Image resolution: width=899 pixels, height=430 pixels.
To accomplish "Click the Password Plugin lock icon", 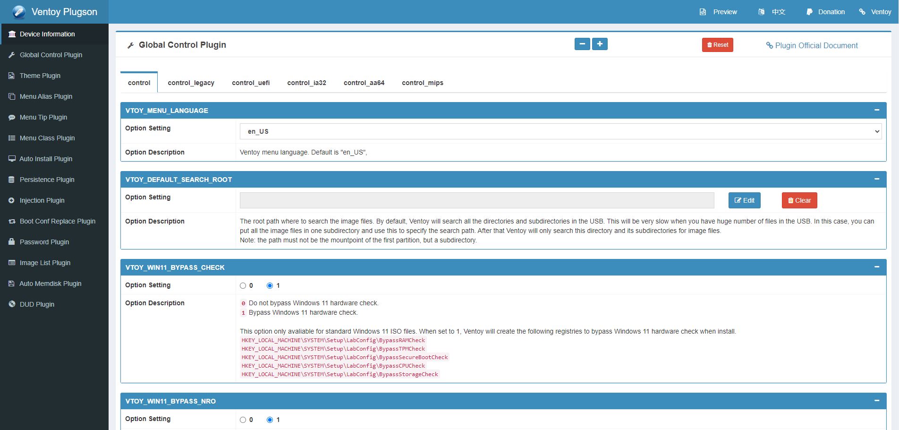I will (x=12, y=242).
